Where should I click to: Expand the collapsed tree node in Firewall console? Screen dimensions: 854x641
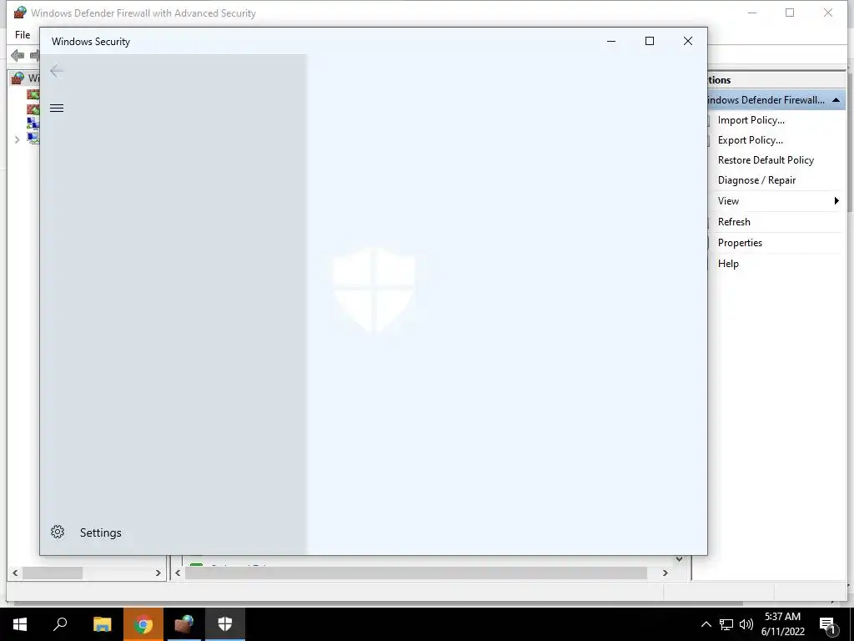17,139
